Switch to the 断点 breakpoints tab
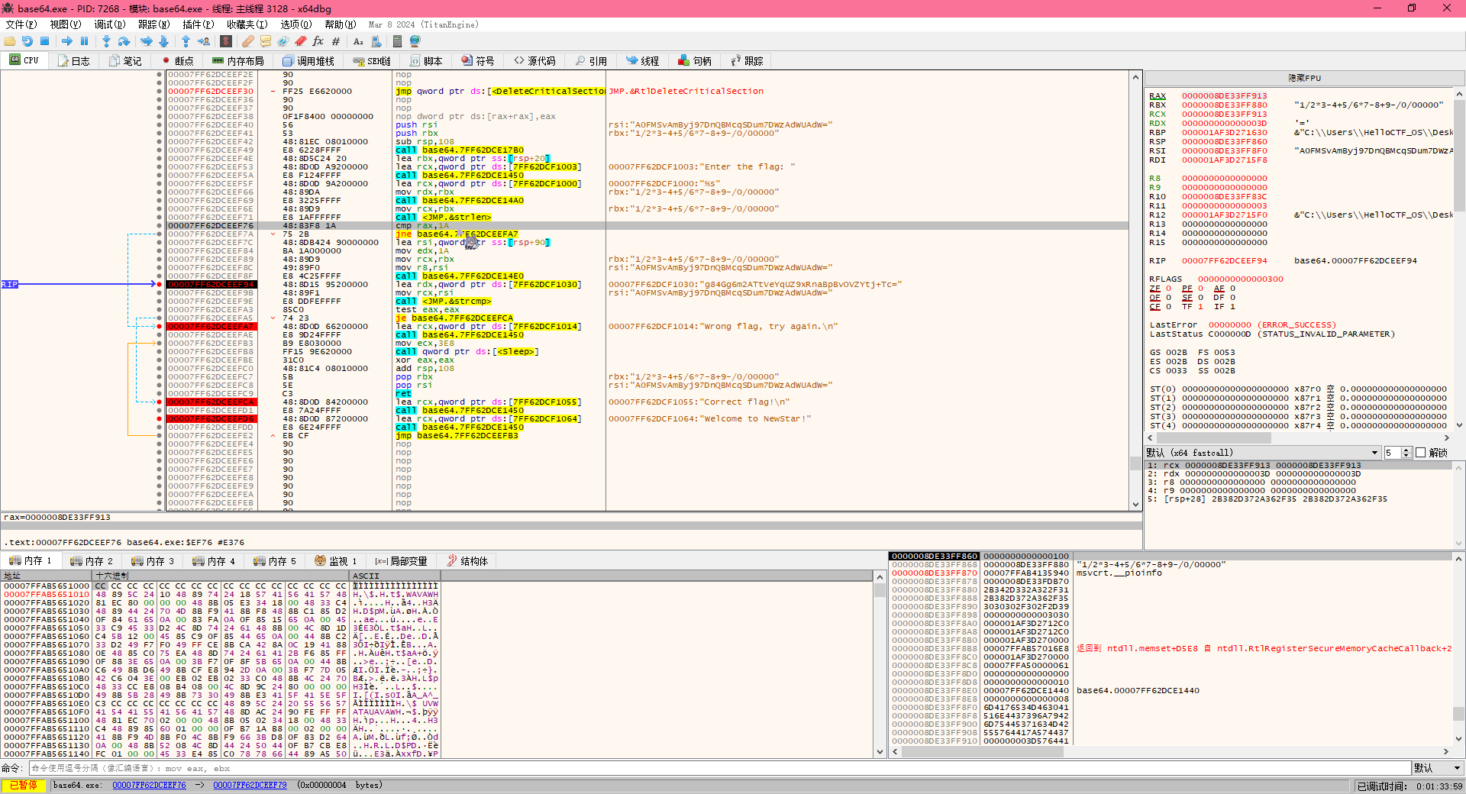The height and width of the screenshot is (794, 1466). tap(177, 61)
